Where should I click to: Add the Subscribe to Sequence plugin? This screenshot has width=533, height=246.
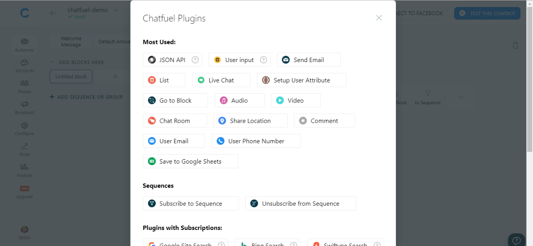tap(191, 203)
